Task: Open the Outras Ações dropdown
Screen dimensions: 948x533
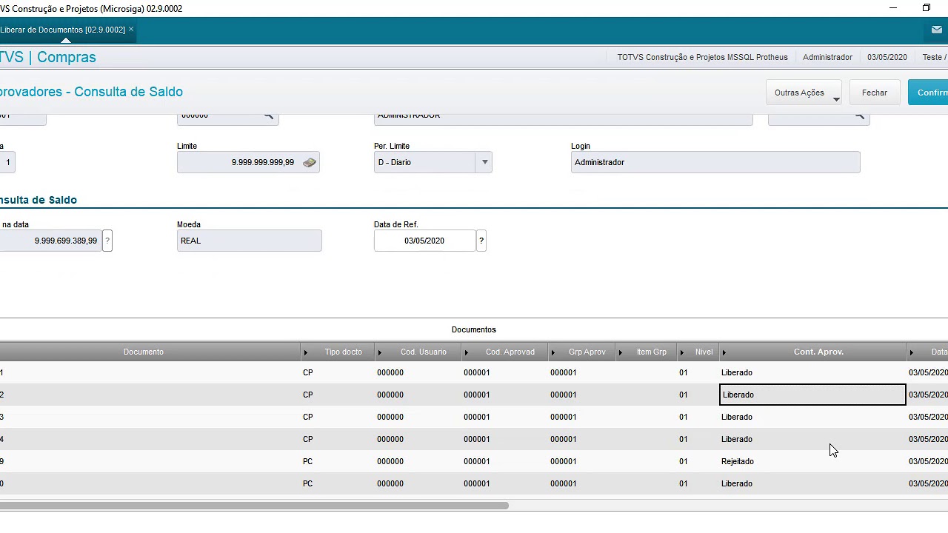Action: pos(804,93)
